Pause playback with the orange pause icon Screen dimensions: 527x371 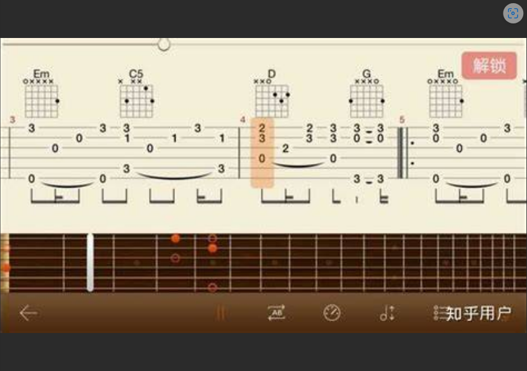pos(220,313)
